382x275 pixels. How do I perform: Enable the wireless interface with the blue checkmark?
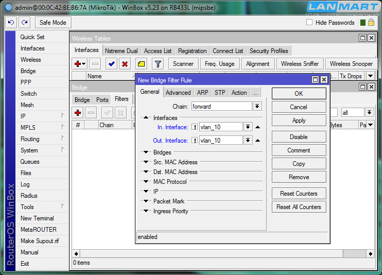(x=112, y=64)
